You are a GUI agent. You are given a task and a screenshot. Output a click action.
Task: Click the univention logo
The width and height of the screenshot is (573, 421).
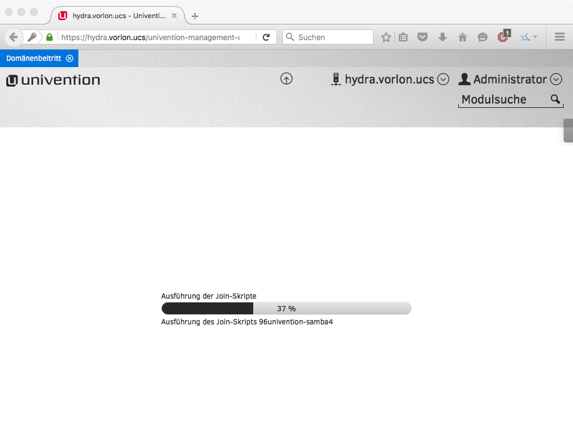pos(53,80)
